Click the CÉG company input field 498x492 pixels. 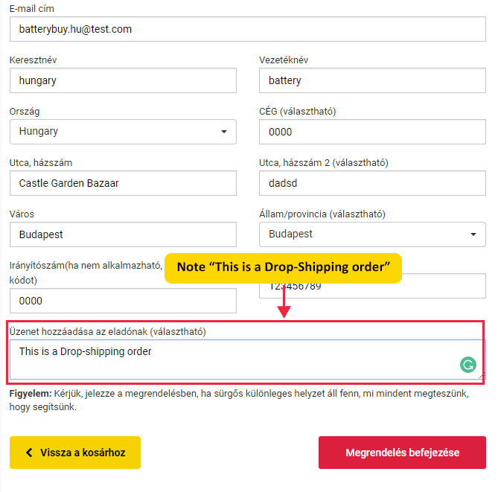(372, 132)
